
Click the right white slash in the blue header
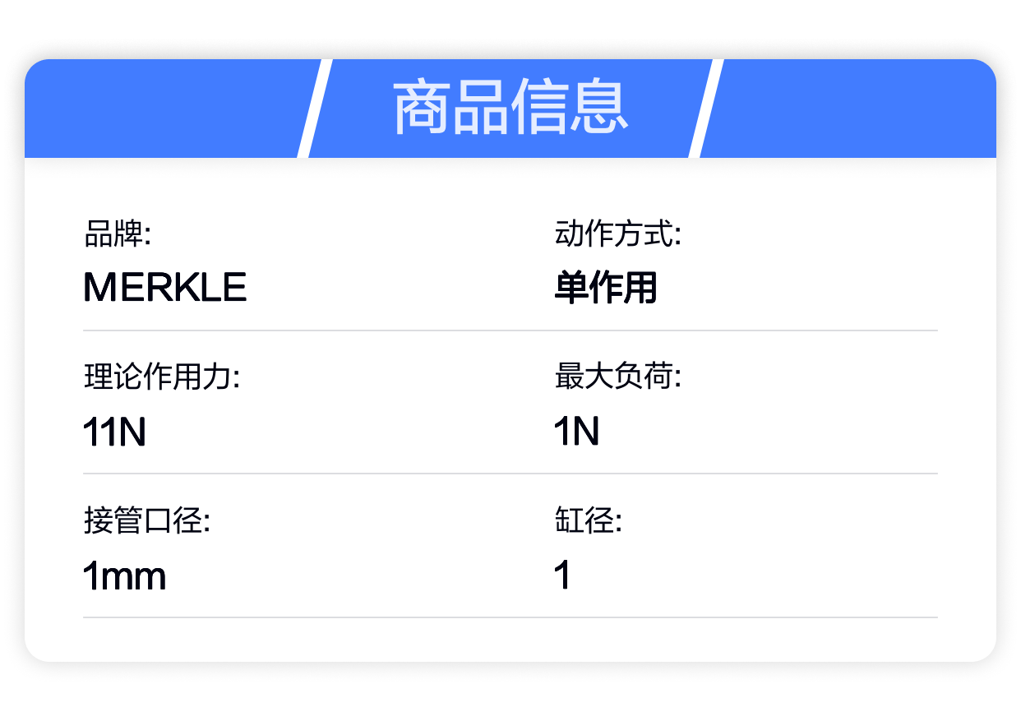[x=706, y=109]
